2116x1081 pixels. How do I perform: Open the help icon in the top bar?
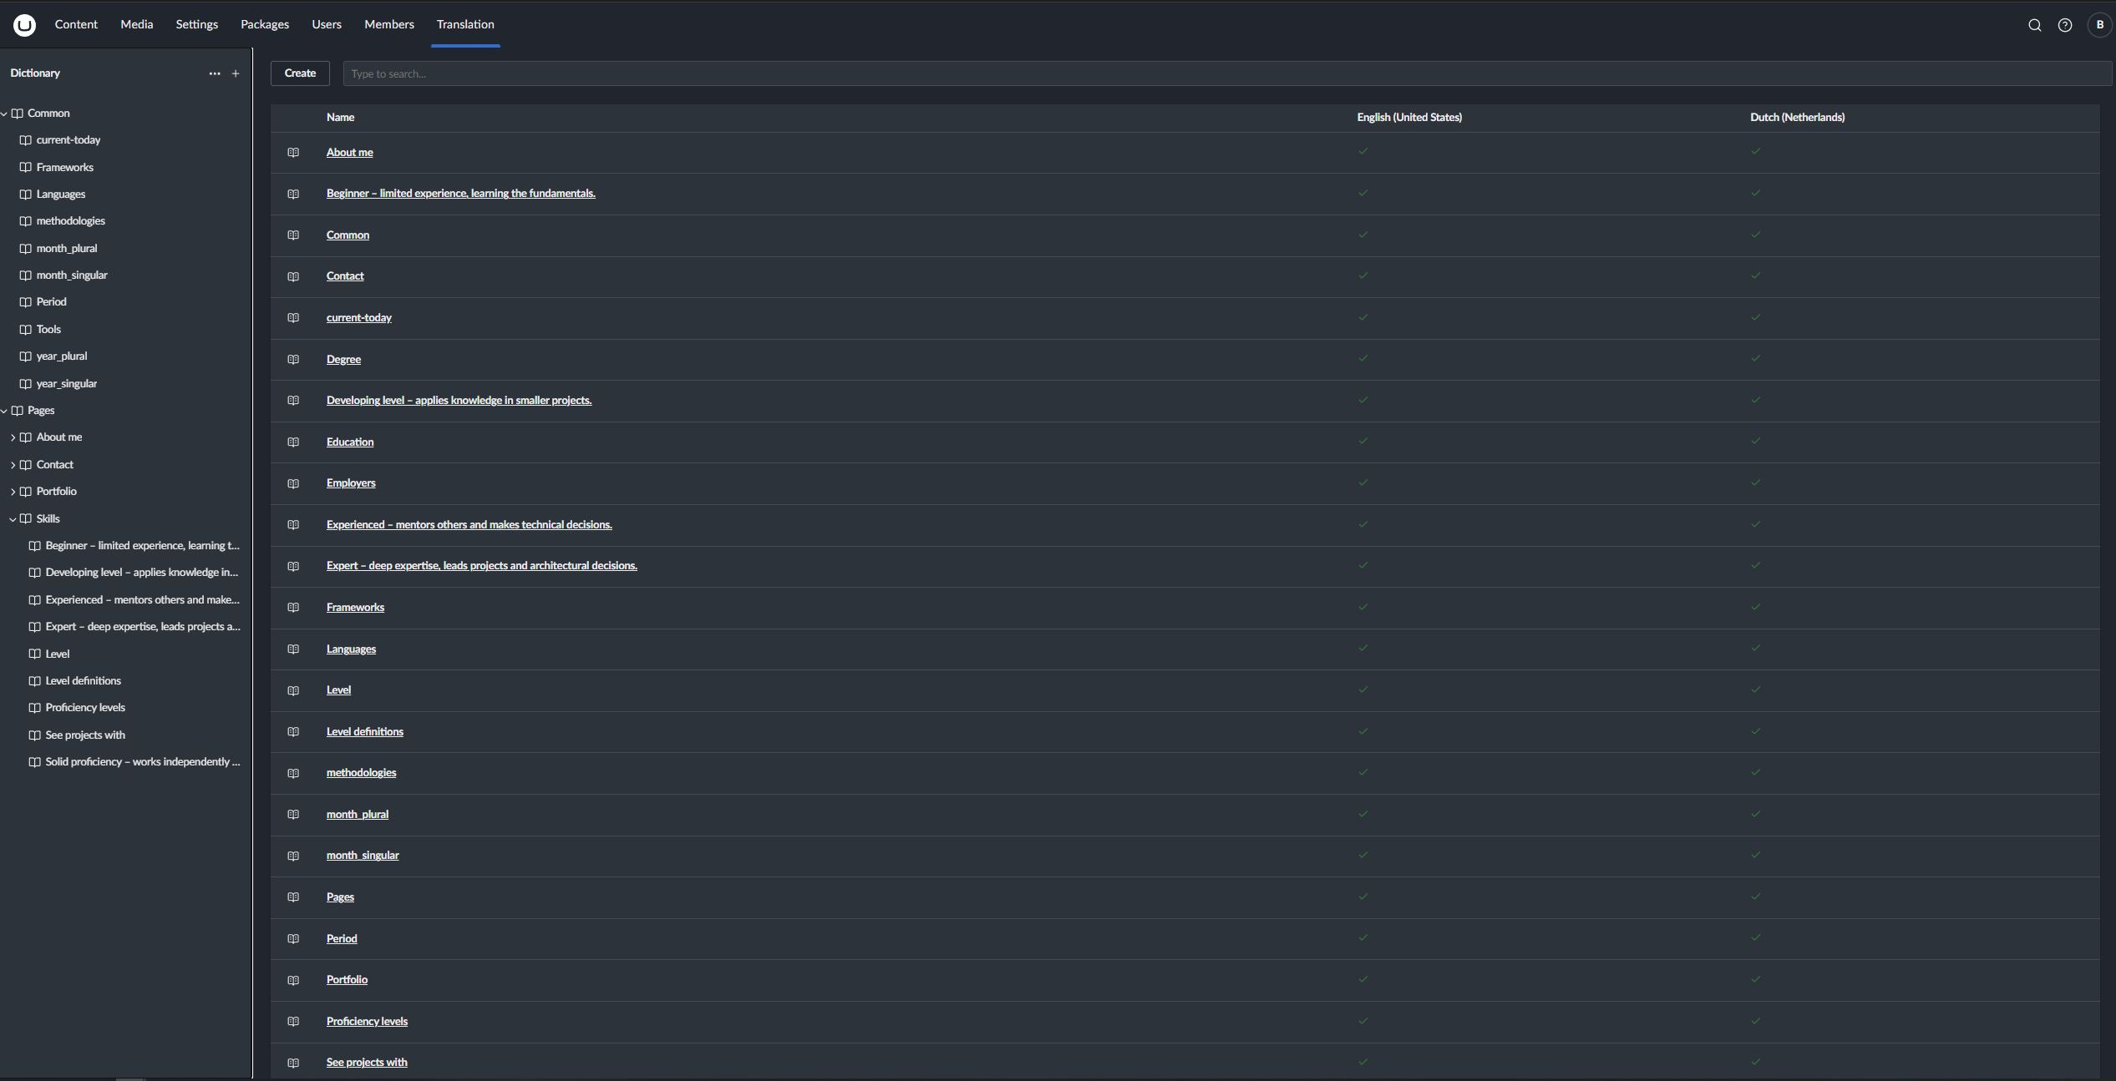[x=2066, y=25]
